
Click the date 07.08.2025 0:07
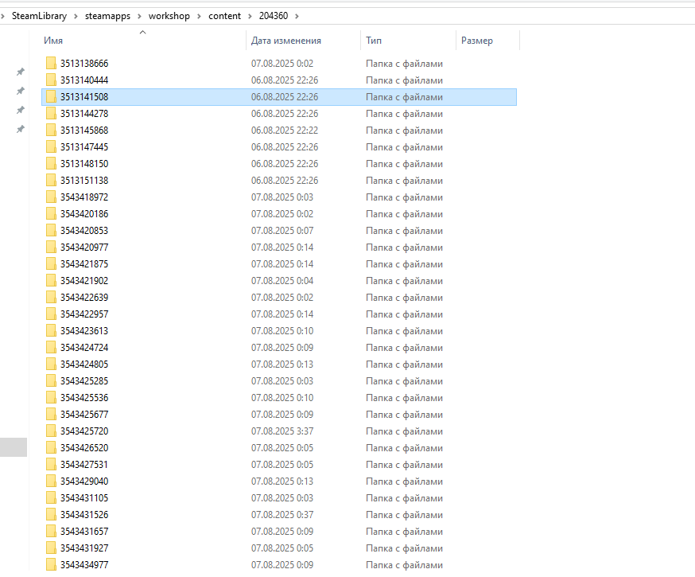[x=282, y=231]
